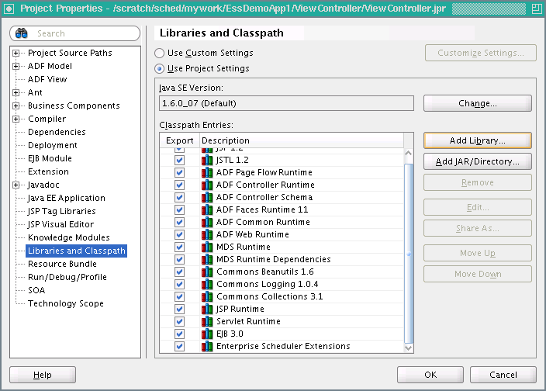Select the Run/Debug/Profile category
Image resolution: width=546 pixels, height=391 pixels.
[67, 277]
